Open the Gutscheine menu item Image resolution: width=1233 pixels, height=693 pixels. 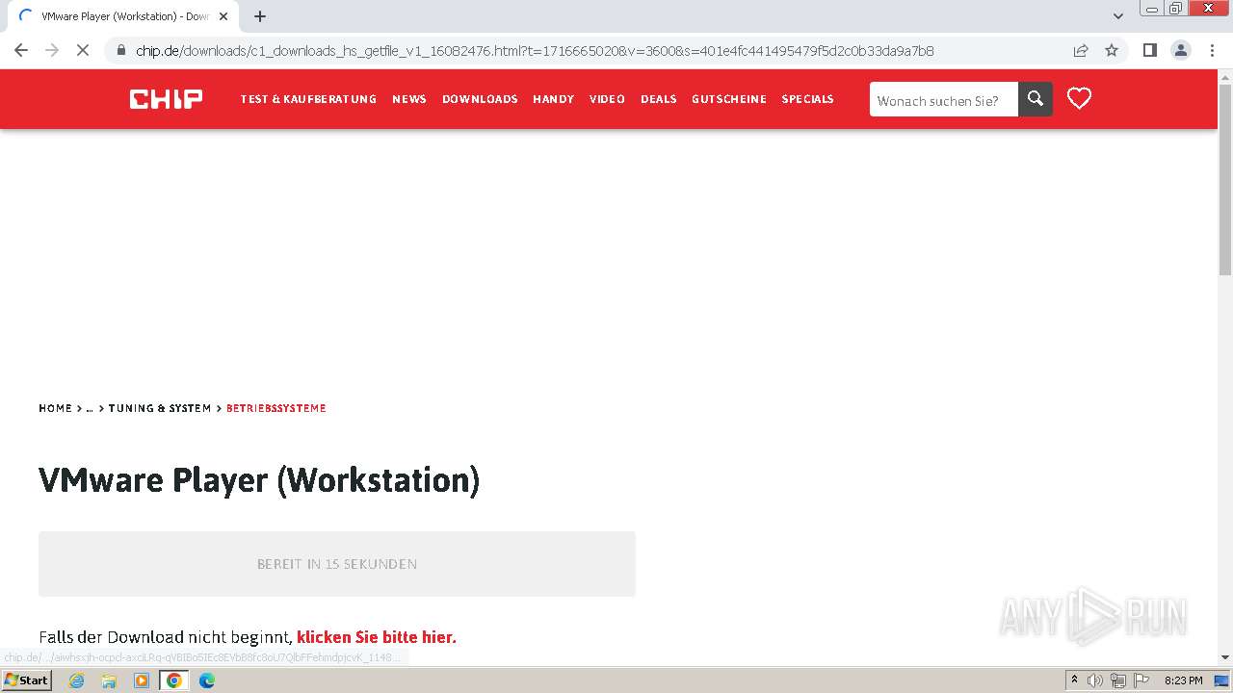pos(729,99)
